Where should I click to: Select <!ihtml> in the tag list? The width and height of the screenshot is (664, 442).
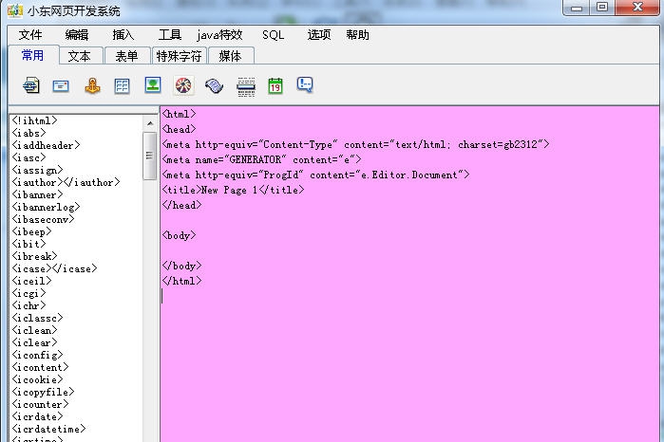coord(35,121)
